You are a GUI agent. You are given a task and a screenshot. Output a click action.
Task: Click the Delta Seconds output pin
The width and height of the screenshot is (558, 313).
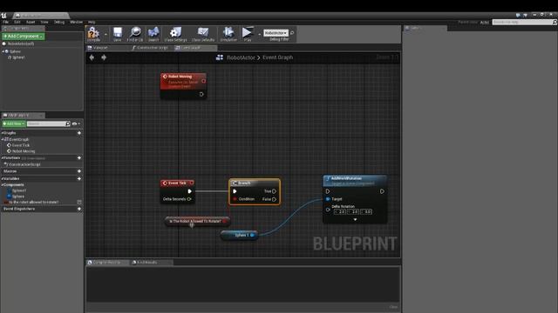pos(189,199)
